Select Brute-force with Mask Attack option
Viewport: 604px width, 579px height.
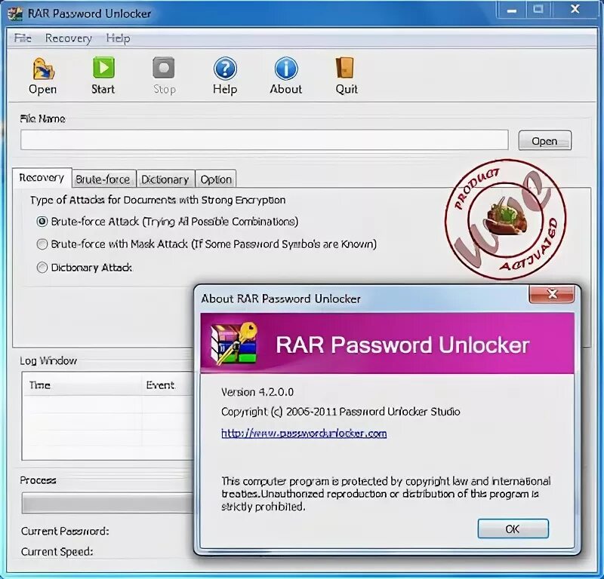(42, 244)
